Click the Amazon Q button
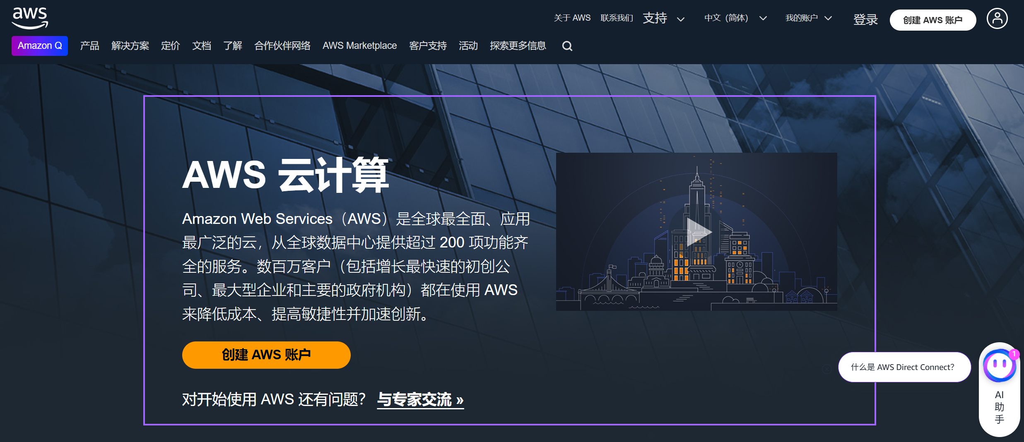Image resolution: width=1024 pixels, height=442 pixels. (40, 46)
